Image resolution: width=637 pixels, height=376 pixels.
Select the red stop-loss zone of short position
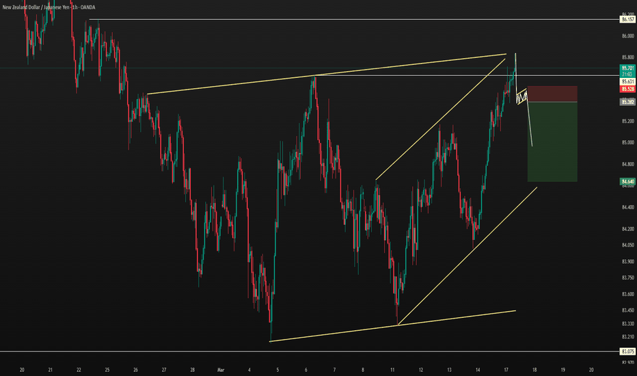(x=552, y=94)
